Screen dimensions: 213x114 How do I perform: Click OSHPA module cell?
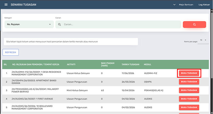pos(148,82)
